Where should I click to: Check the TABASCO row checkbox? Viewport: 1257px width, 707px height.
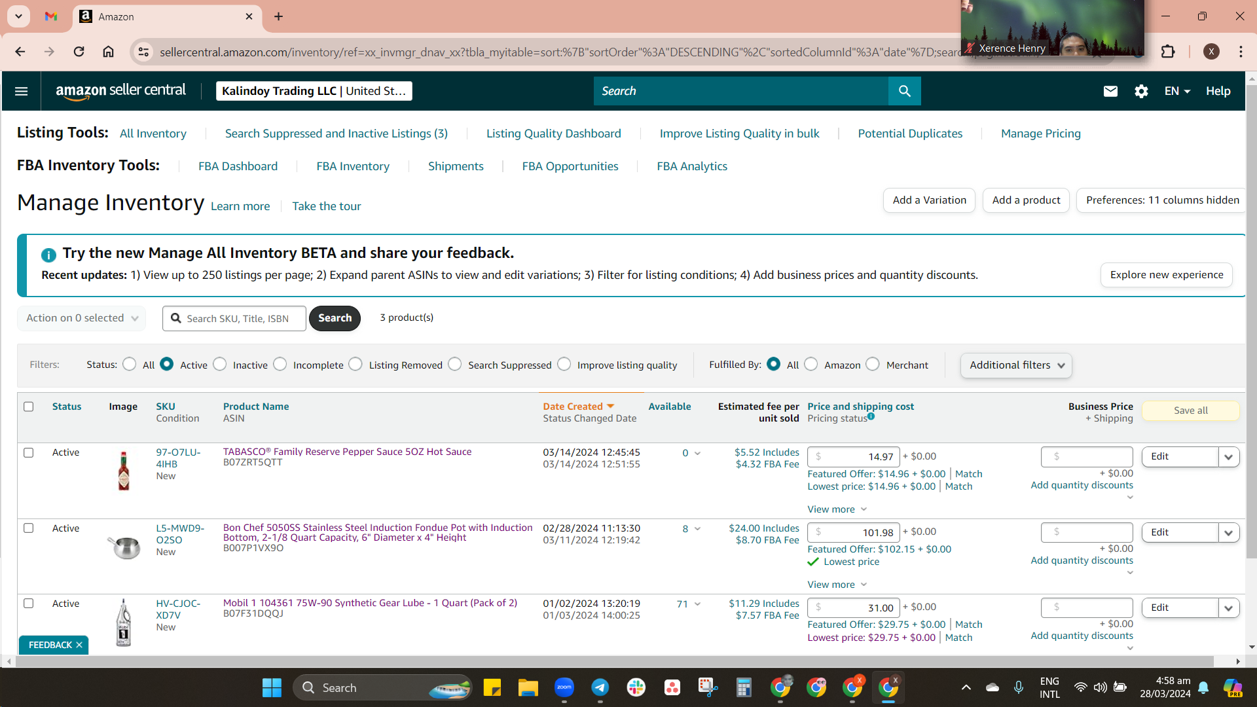[29, 452]
